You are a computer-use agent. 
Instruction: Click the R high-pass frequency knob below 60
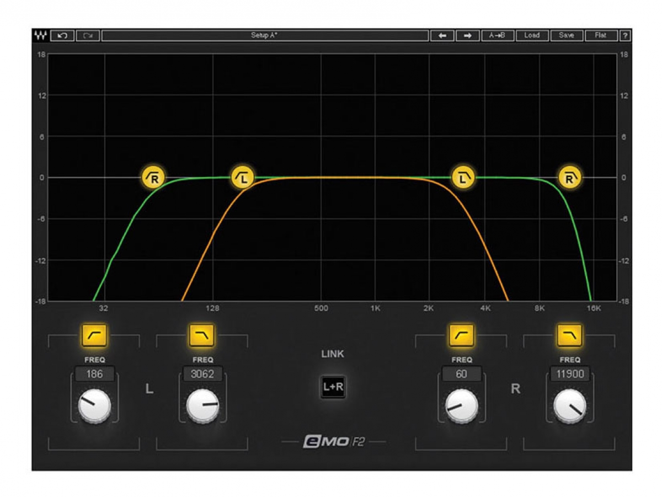click(462, 407)
